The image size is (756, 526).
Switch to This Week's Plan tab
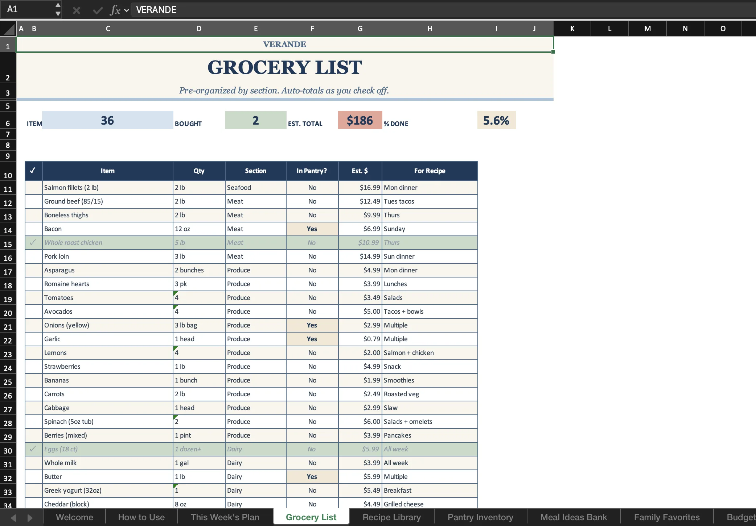pyautogui.click(x=225, y=517)
